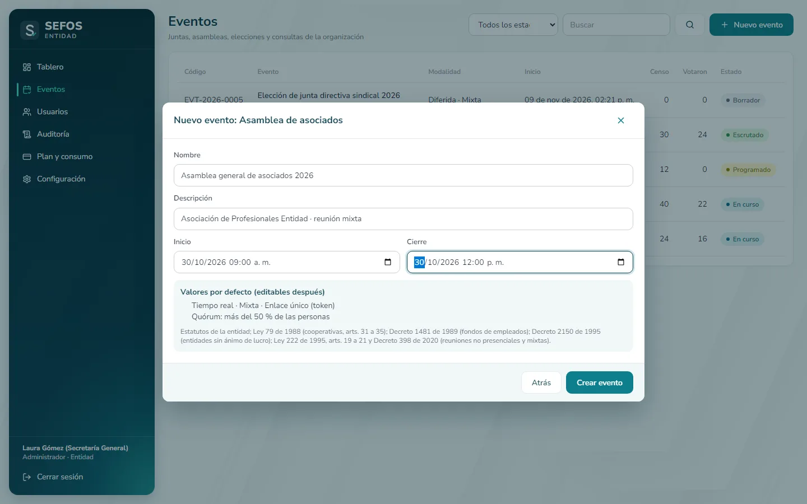Click the search magnifier button
This screenshot has width=807, height=504.
coord(690,25)
